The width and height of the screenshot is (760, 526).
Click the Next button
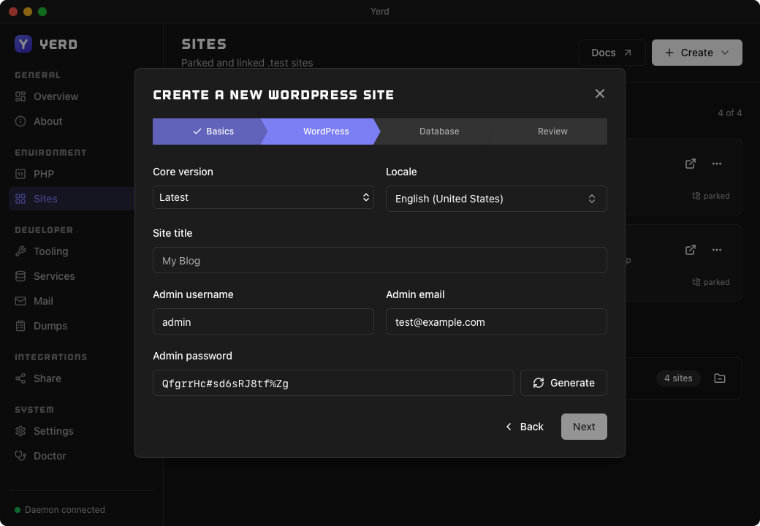[584, 427]
